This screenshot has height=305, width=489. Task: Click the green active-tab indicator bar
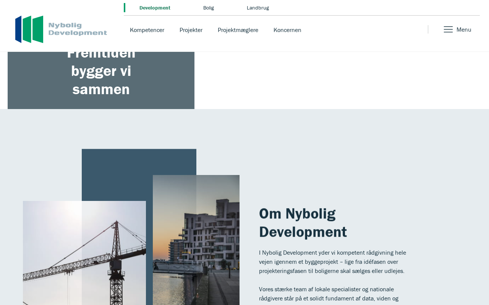[125, 8]
